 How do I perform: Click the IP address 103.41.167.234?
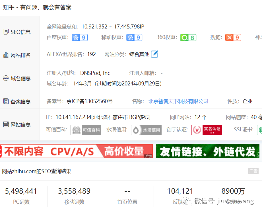pos(73,117)
